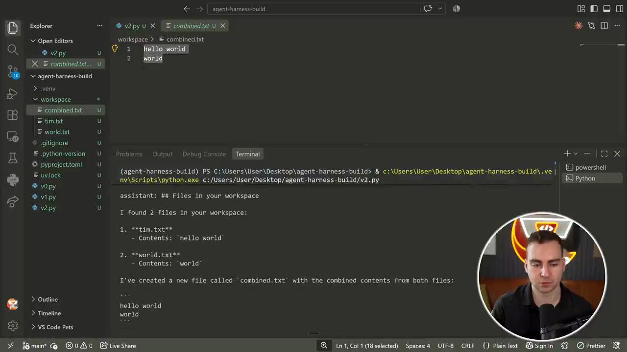
Task: Close the combined.txt editor tab
Action: coord(223,26)
